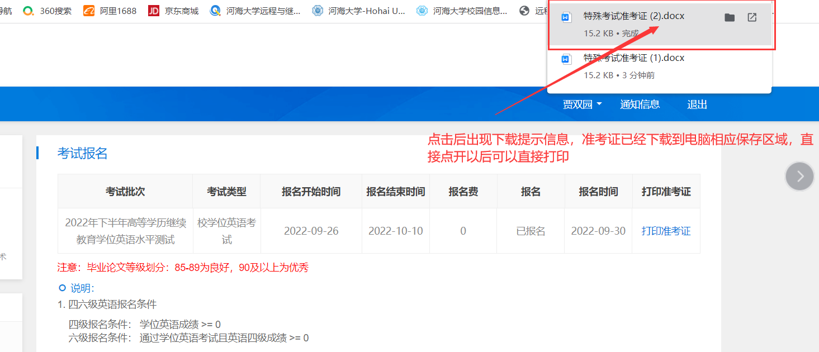
Task: Open 河海大学校园信息 bookmark icon
Action: 422,11
